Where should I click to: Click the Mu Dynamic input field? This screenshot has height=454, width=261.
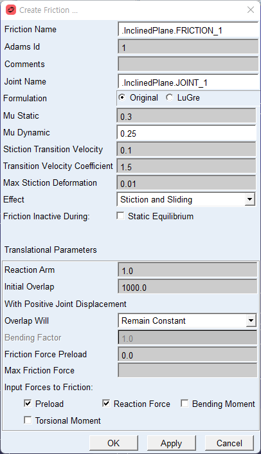pos(186,133)
